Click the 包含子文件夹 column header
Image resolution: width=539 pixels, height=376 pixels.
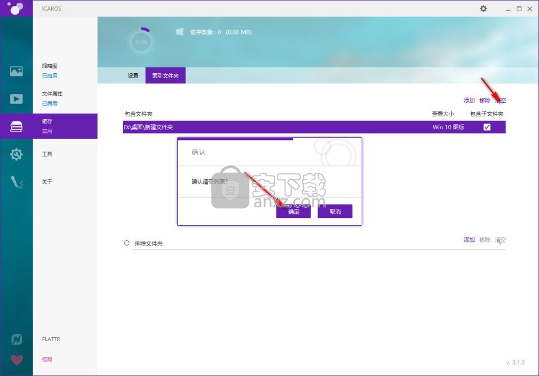(x=487, y=114)
